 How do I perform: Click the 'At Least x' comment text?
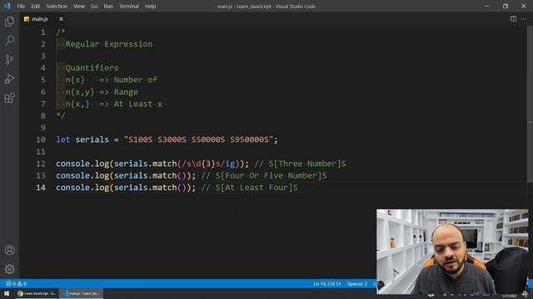click(137, 104)
